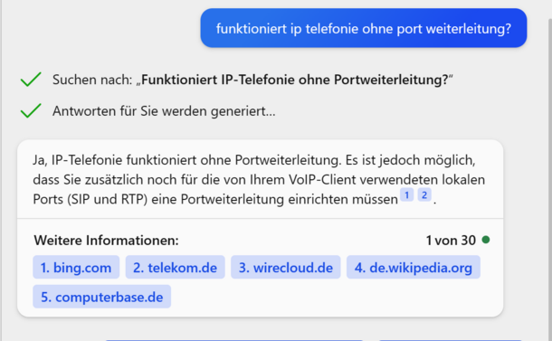Click the green checkmark beside Suchen nach
The height and width of the screenshot is (341, 552).
point(31,80)
